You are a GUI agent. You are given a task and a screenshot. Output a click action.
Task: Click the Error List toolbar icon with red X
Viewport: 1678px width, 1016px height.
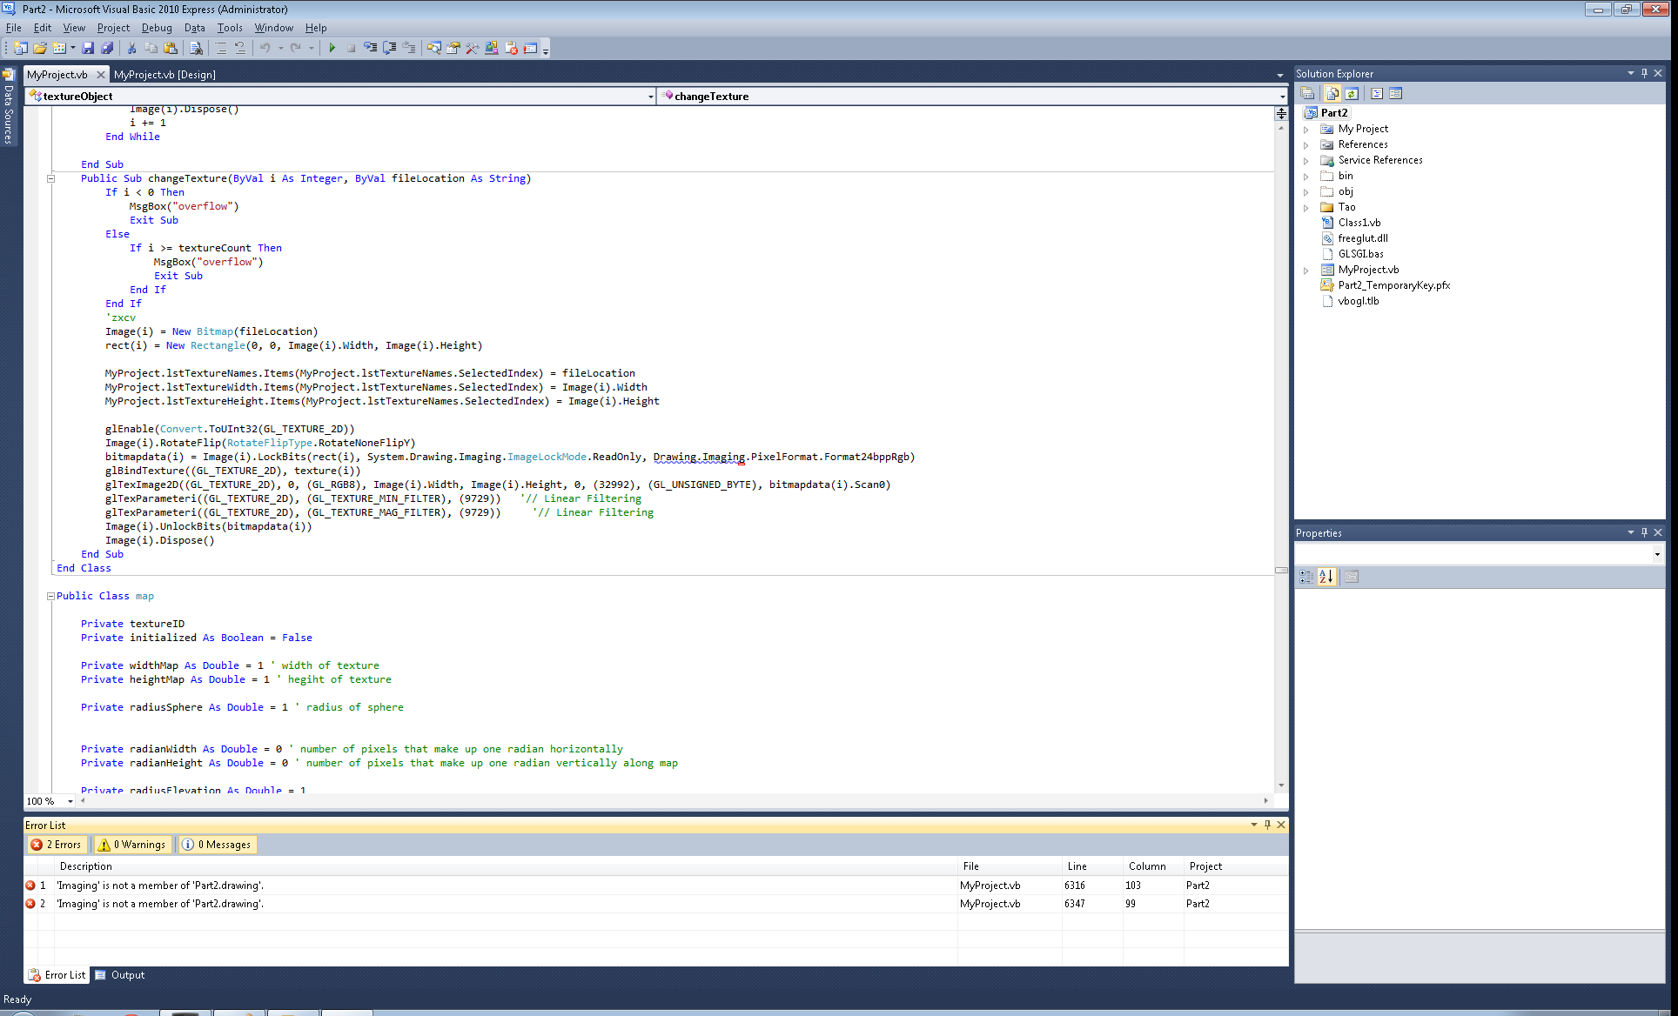click(511, 48)
